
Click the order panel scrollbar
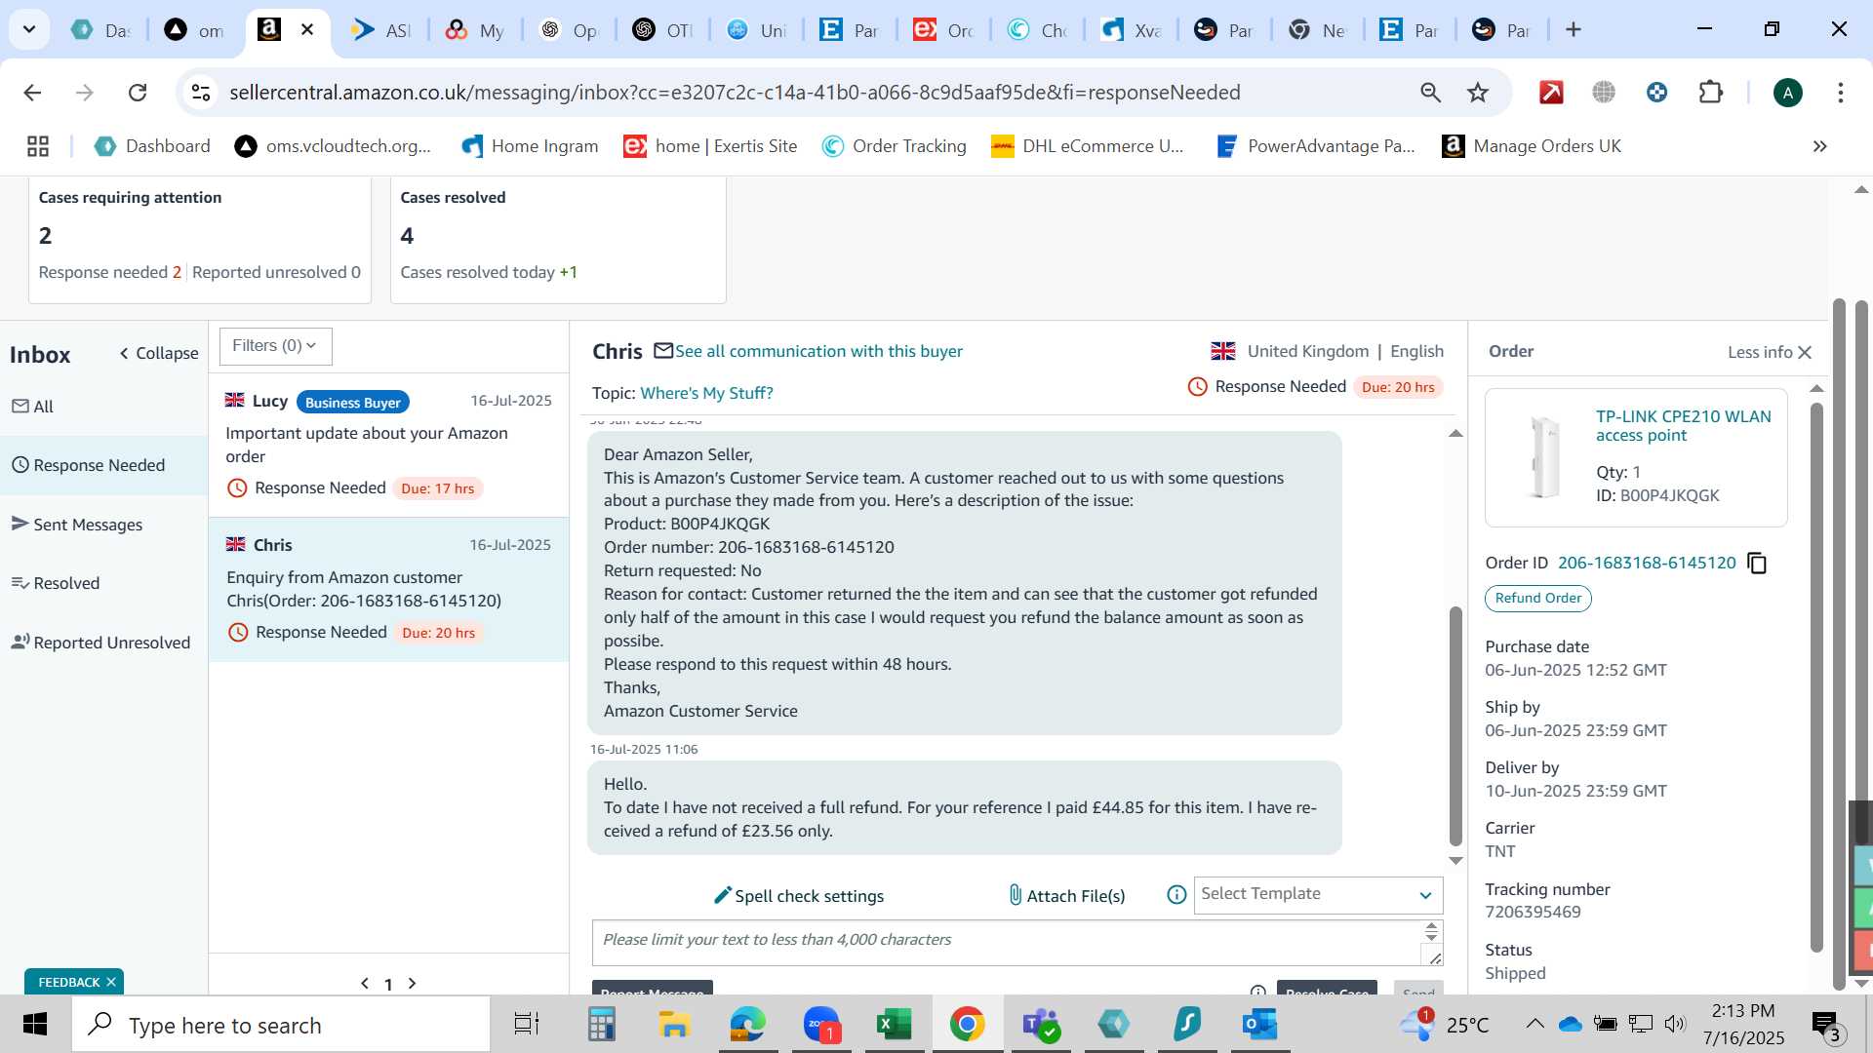point(1815,677)
